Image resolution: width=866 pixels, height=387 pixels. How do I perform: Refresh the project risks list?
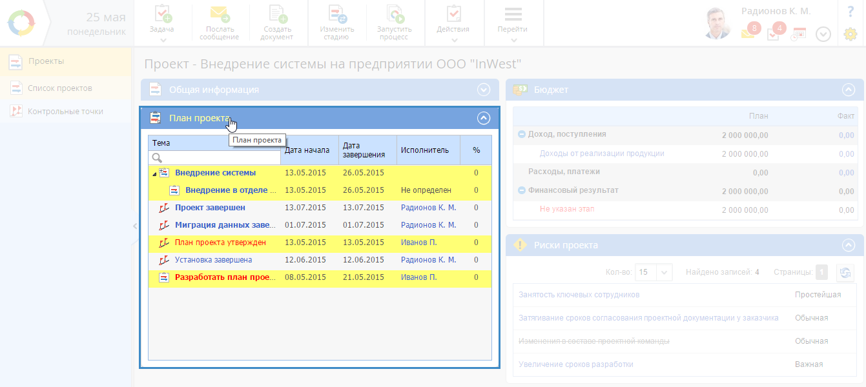tap(845, 273)
